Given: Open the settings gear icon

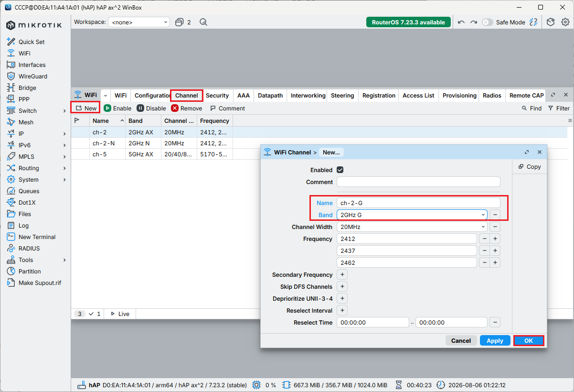Looking at the screenshot, I should point(565,22).
